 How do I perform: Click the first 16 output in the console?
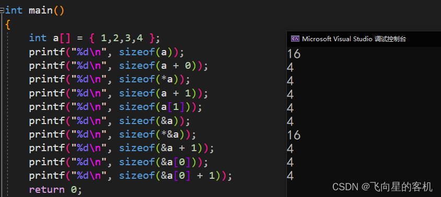click(294, 54)
